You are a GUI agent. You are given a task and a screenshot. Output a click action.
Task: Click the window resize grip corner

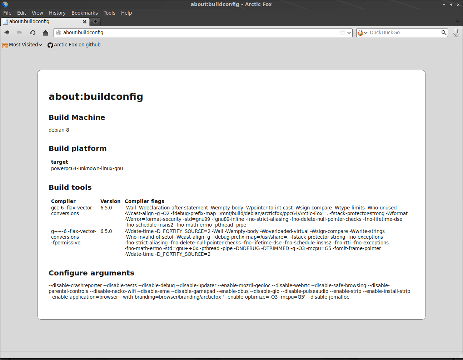[460, 356]
